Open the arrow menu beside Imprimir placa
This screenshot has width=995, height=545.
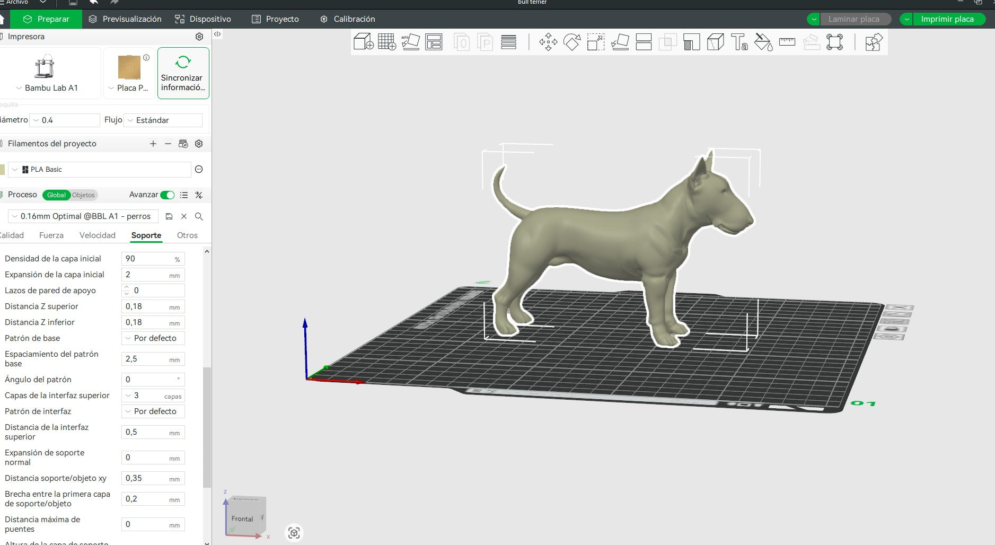point(906,19)
